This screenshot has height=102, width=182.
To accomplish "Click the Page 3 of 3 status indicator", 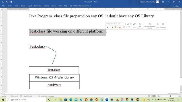I will pos(4,96).
